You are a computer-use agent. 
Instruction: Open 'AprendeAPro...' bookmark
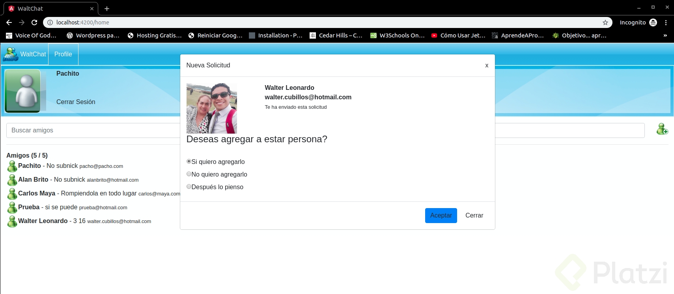pos(518,35)
